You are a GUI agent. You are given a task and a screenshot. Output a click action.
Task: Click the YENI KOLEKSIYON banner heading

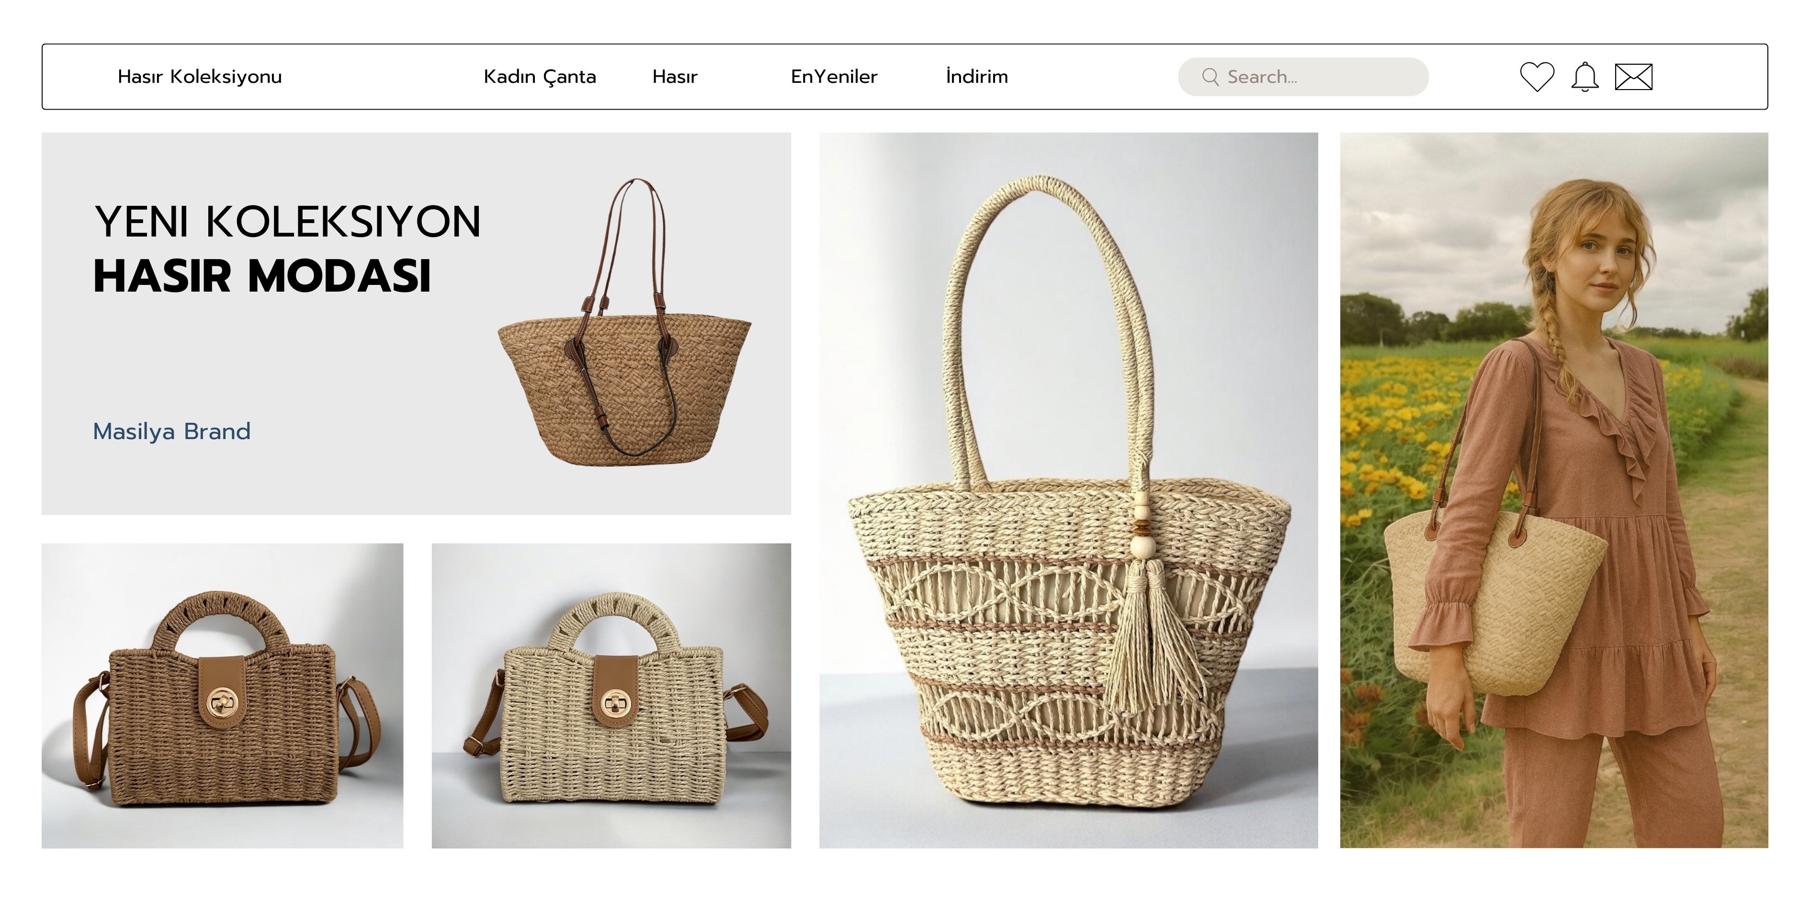click(x=287, y=222)
